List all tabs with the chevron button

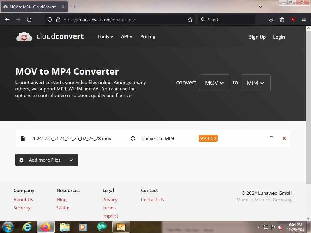261,7
